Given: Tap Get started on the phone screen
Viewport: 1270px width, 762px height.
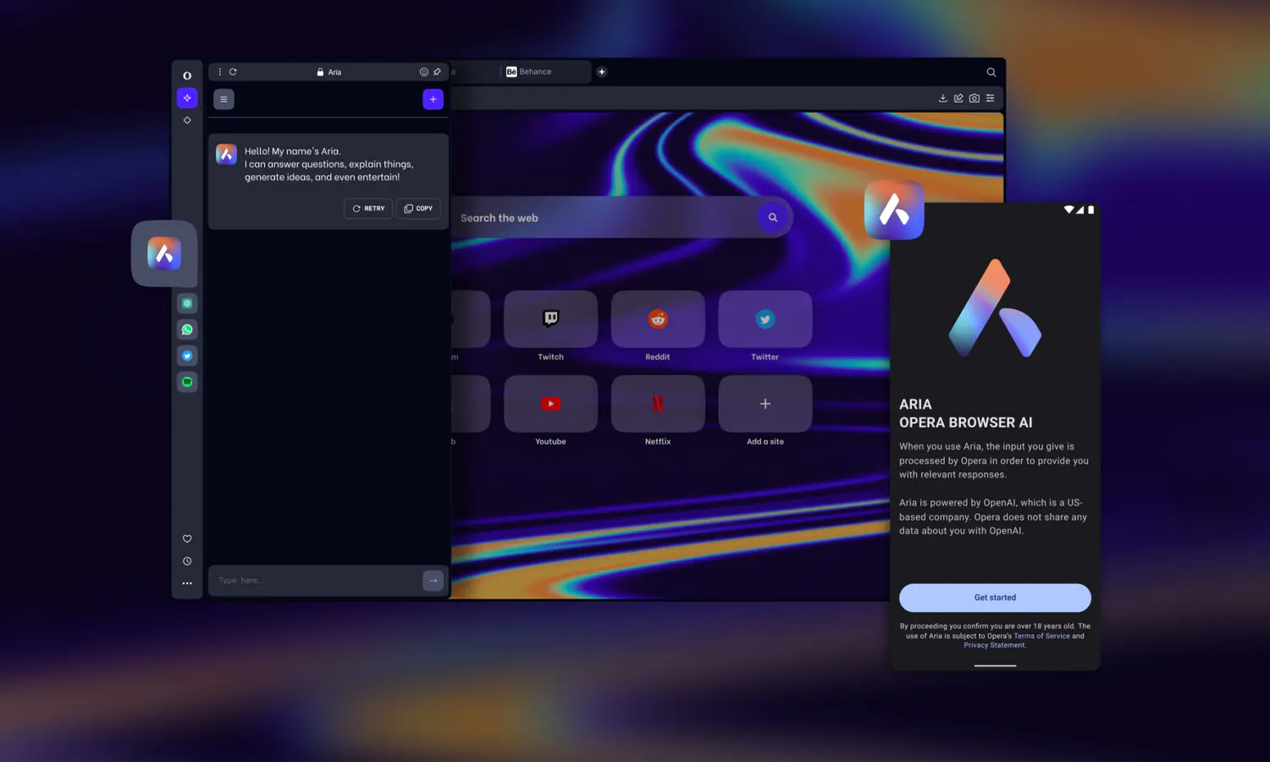Looking at the screenshot, I should [995, 598].
